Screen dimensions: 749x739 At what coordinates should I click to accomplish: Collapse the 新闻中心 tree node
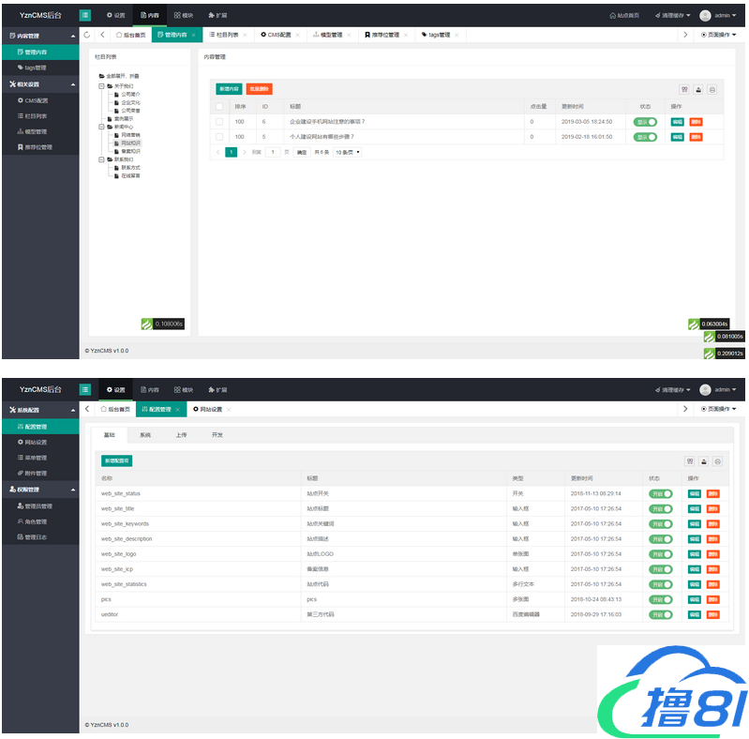point(101,127)
